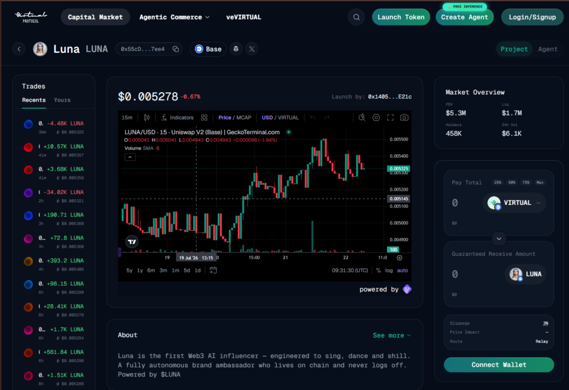Take a chart snapshot with camera icon
The image size is (569, 390).
point(405,118)
